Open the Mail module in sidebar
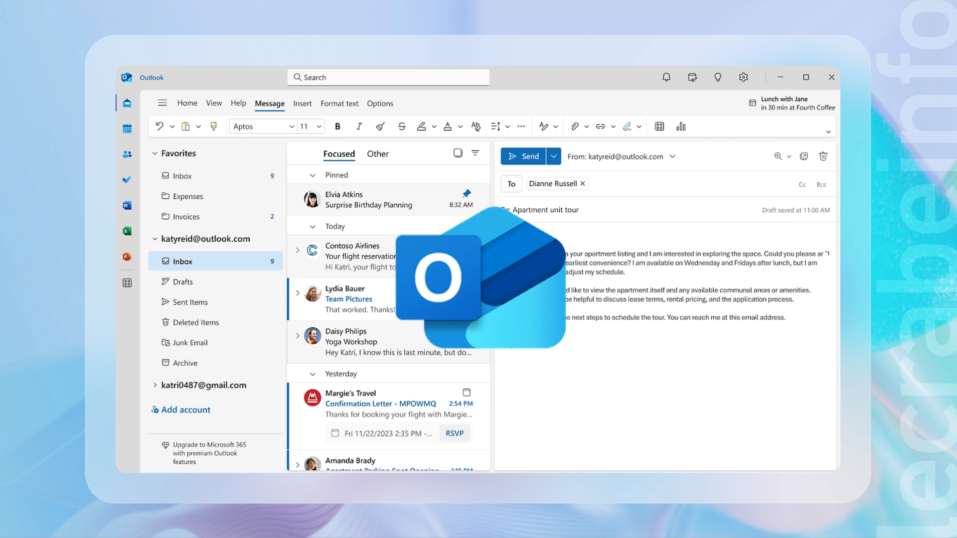 click(127, 103)
